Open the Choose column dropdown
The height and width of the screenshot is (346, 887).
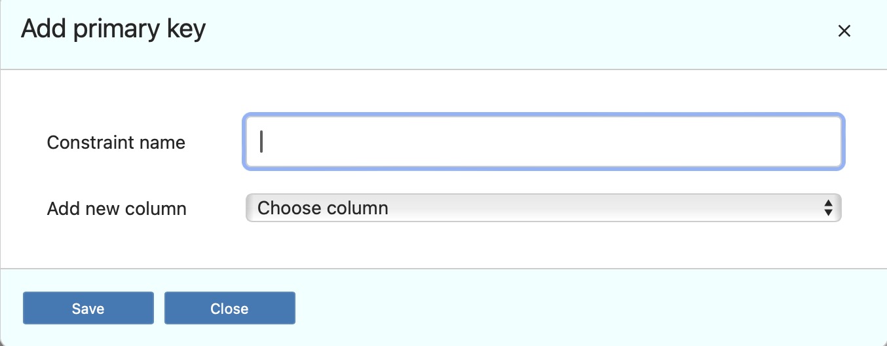coord(543,208)
